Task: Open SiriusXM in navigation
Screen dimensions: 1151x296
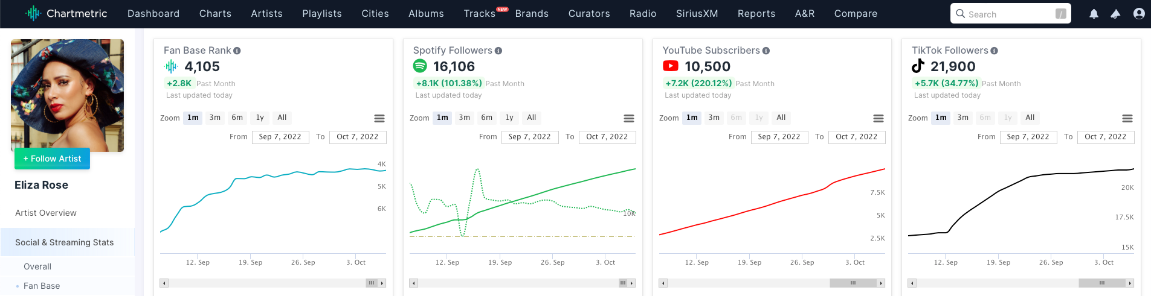Action: coord(697,13)
